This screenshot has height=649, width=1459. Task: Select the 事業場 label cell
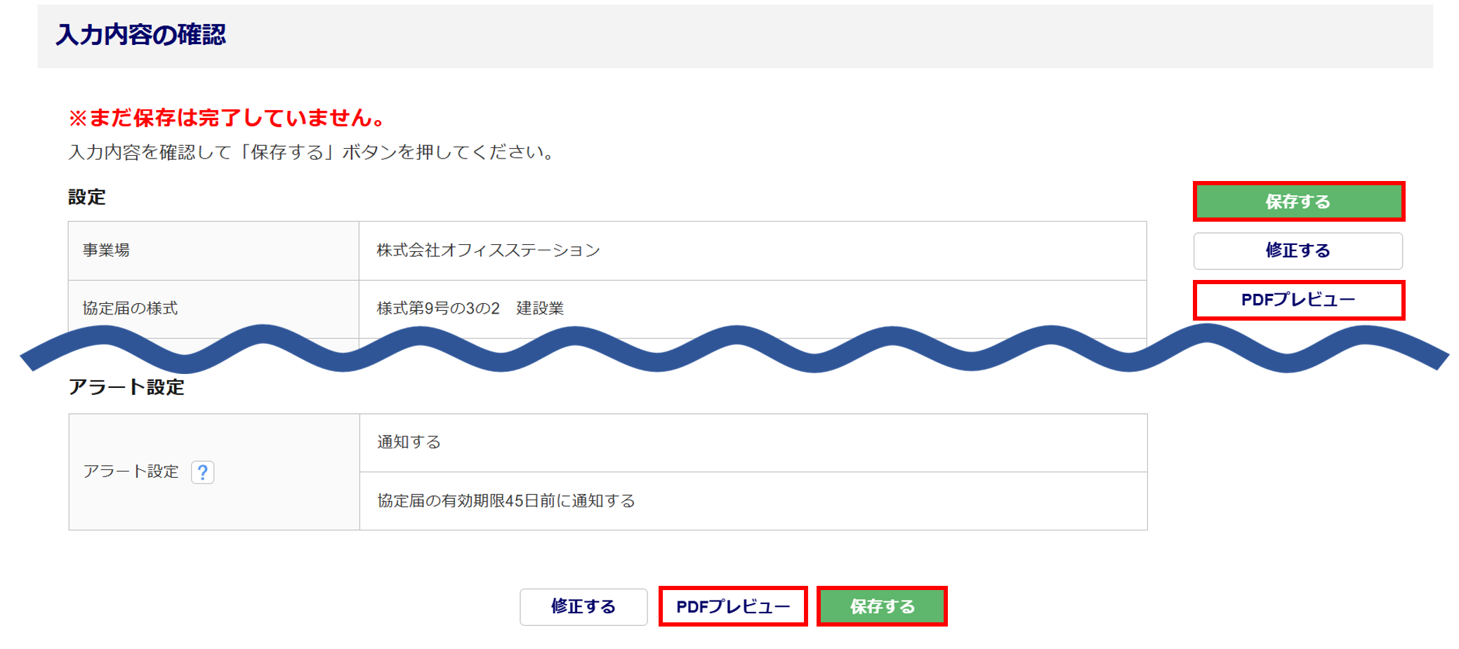pos(107,250)
